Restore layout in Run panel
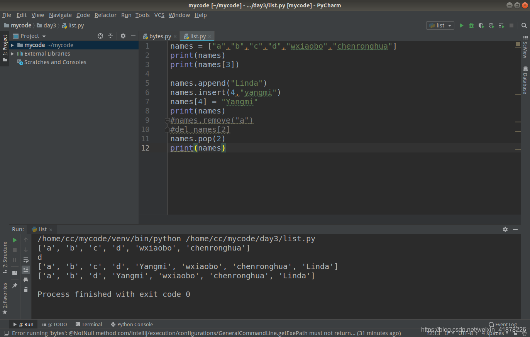Image resolution: width=530 pixels, height=337 pixels. pyautogui.click(x=15, y=273)
